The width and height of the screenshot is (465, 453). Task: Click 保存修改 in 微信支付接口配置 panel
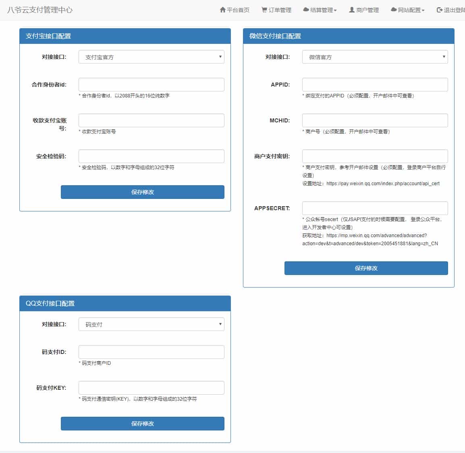366,268
